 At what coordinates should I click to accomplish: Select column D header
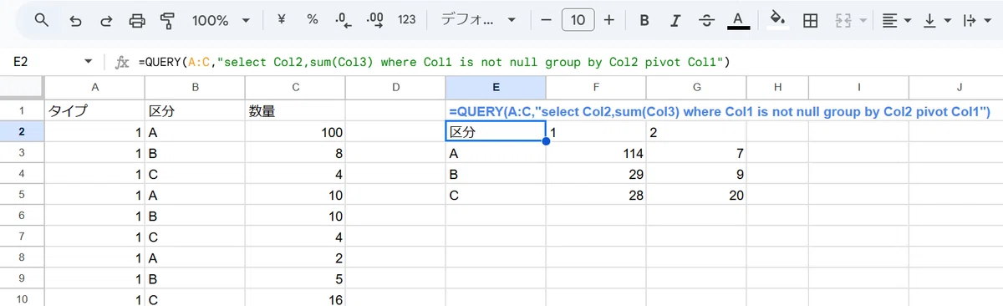click(x=395, y=88)
